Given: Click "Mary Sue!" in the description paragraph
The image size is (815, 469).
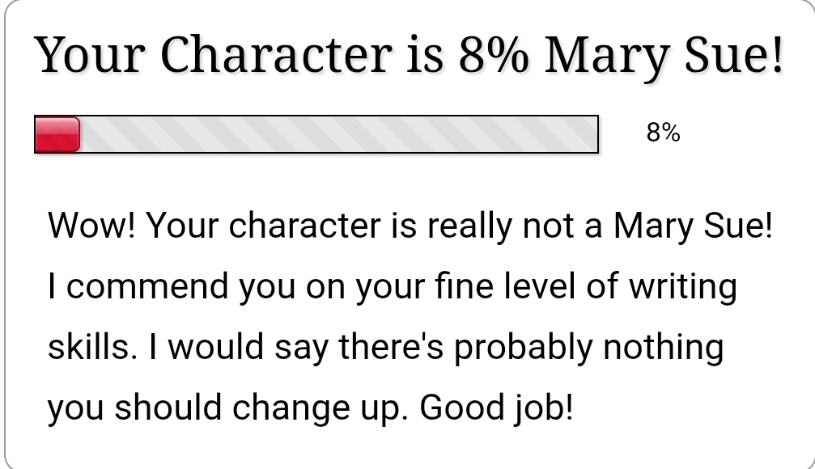Looking at the screenshot, I should click(x=693, y=225).
